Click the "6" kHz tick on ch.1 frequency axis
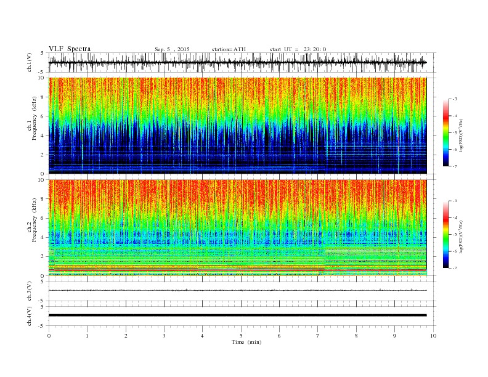 43,116
